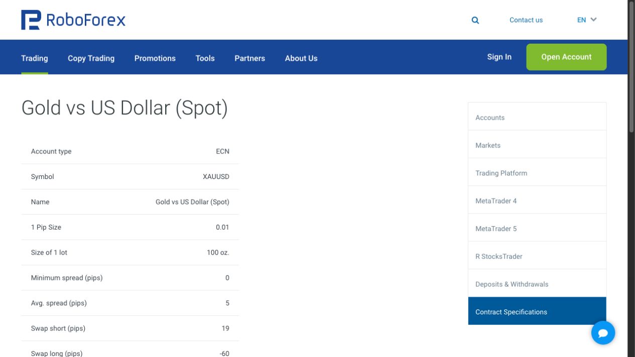Open the Promotions menu
The height and width of the screenshot is (357, 635).
(155, 58)
